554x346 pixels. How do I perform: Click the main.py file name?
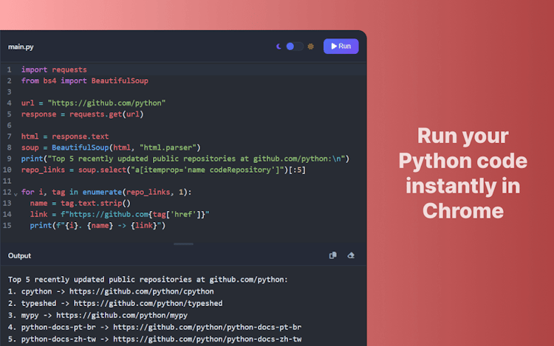[21, 46]
